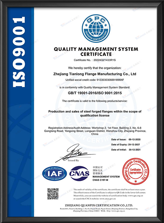Click the red Zhejiang Quanpin Certification stamp

tap(134, 171)
